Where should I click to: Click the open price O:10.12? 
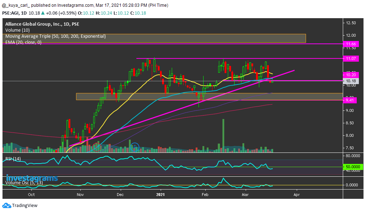pos(86,13)
